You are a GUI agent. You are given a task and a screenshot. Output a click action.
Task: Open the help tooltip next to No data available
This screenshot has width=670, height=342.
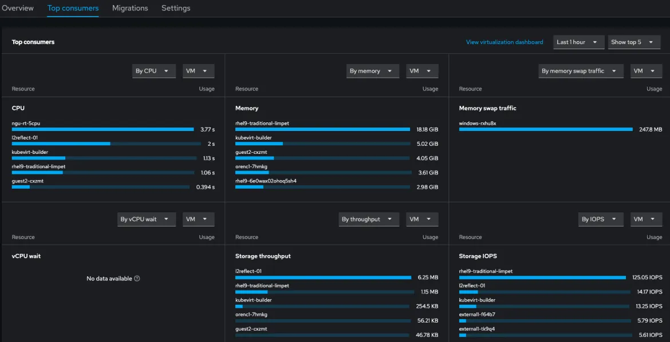click(137, 279)
